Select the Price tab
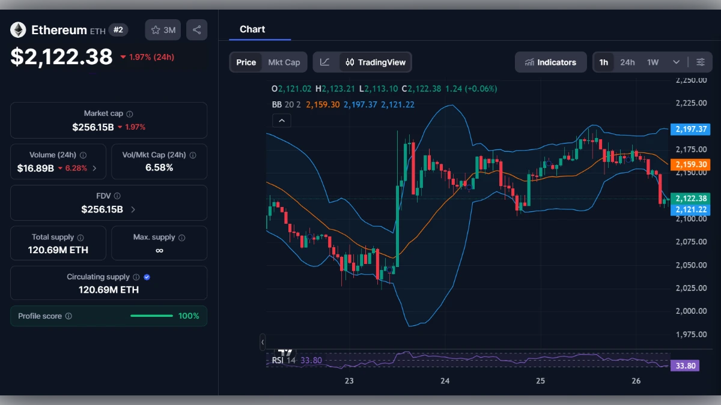The image size is (721, 405). pyautogui.click(x=246, y=62)
